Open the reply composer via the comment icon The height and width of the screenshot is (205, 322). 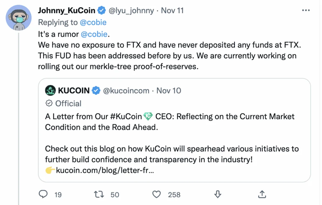[x=43, y=194]
